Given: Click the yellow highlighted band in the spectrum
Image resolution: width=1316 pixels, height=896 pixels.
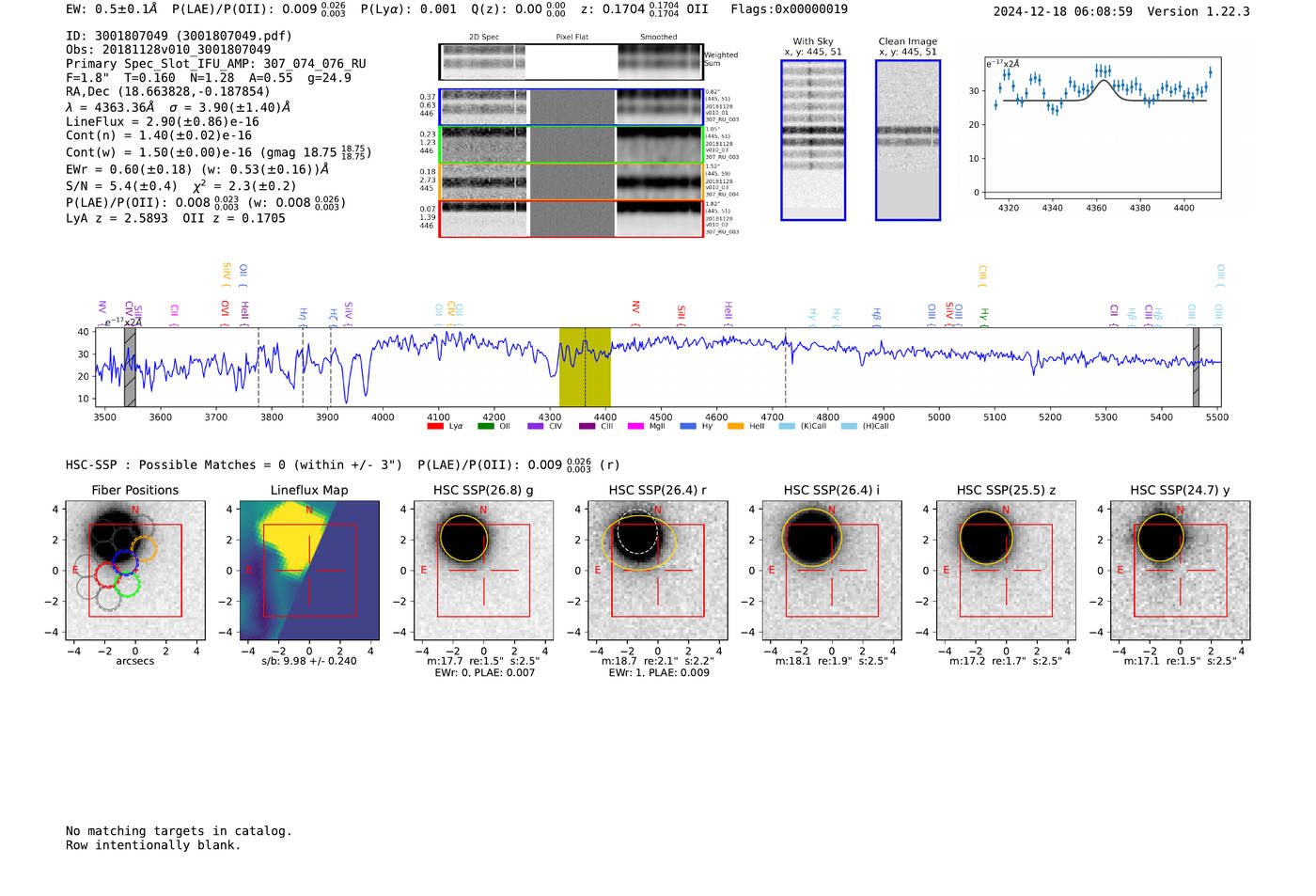Looking at the screenshot, I should (x=585, y=368).
